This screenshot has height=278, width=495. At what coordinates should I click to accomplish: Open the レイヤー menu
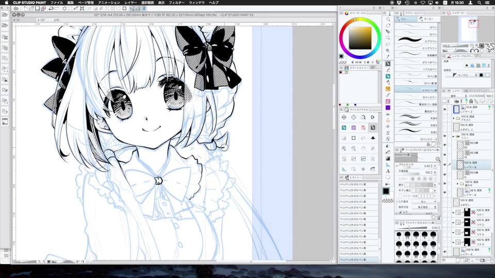(x=130, y=3)
